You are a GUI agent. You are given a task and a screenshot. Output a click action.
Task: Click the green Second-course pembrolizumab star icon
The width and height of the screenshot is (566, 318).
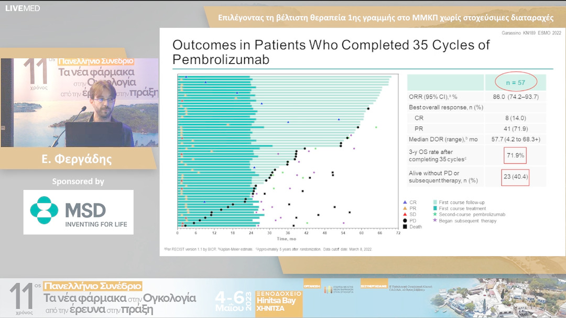coord(436,214)
